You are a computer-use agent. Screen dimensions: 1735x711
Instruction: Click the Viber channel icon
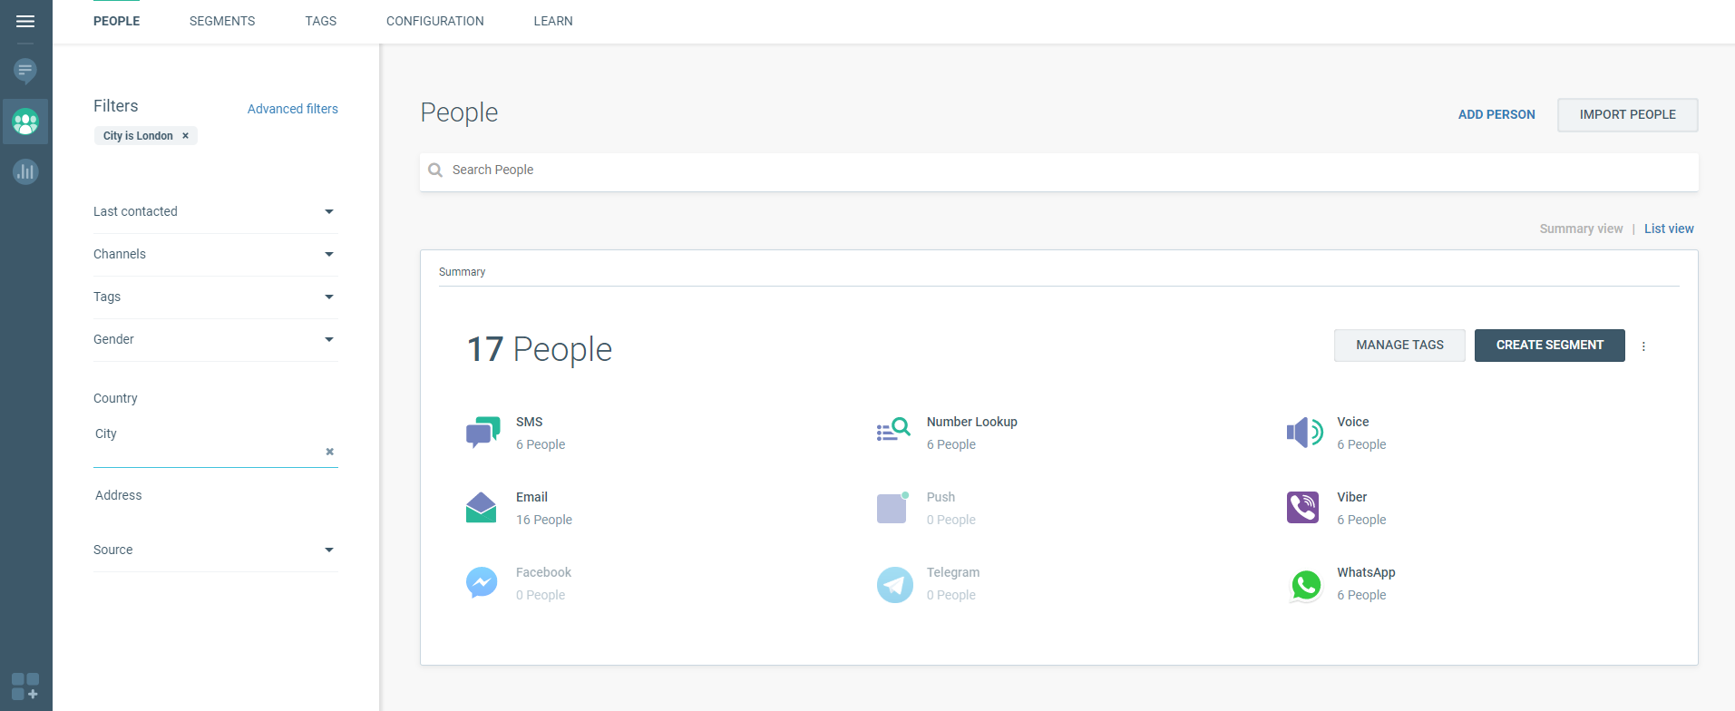[1302, 508]
